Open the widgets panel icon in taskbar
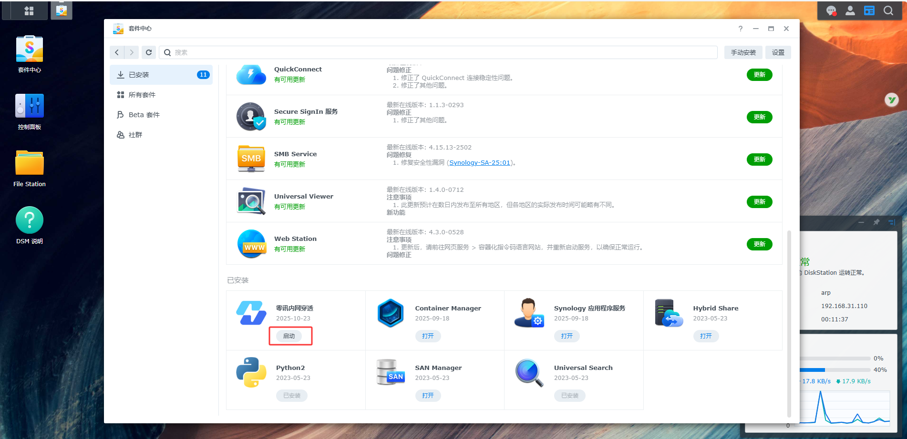This screenshot has width=907, height=439. coord(869,10)
